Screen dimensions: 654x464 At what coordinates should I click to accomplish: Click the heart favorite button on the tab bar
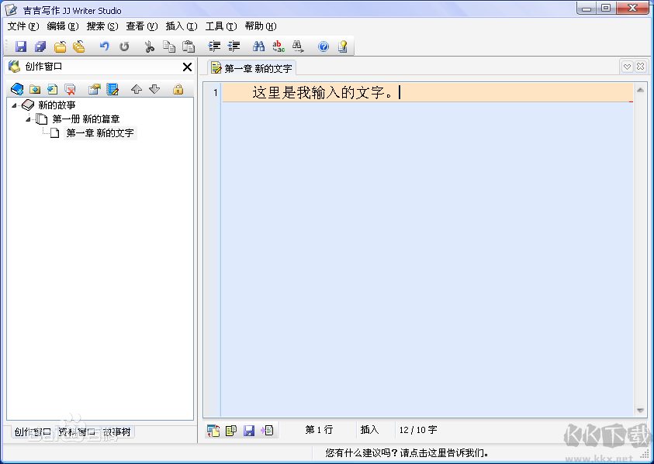pos(627,67)
